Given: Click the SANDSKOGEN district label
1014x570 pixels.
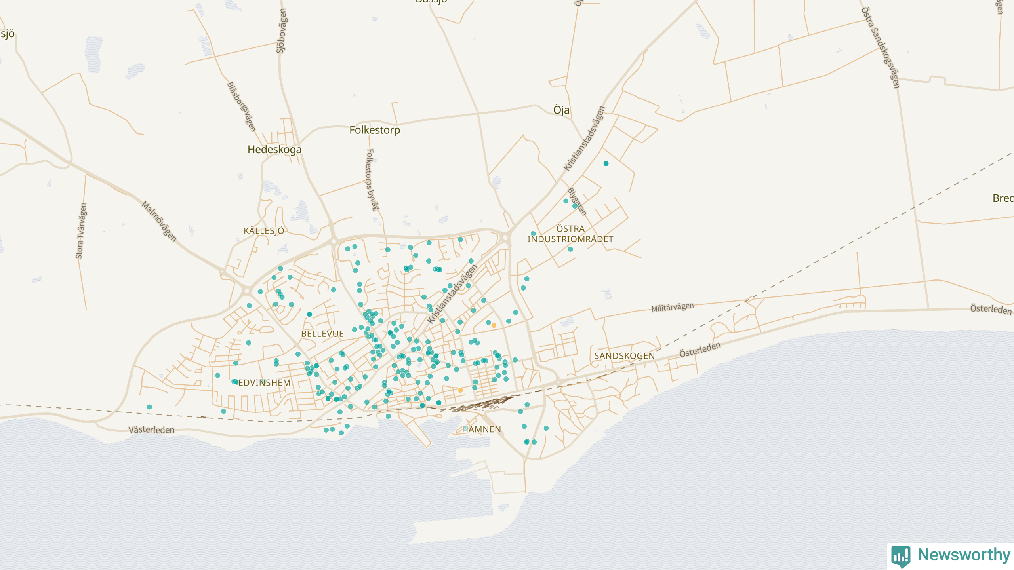Looking at the screenshot, I should click(624, 356).
